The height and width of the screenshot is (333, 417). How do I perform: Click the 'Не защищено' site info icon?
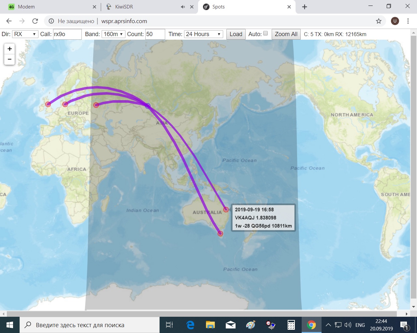click(51, 21)
